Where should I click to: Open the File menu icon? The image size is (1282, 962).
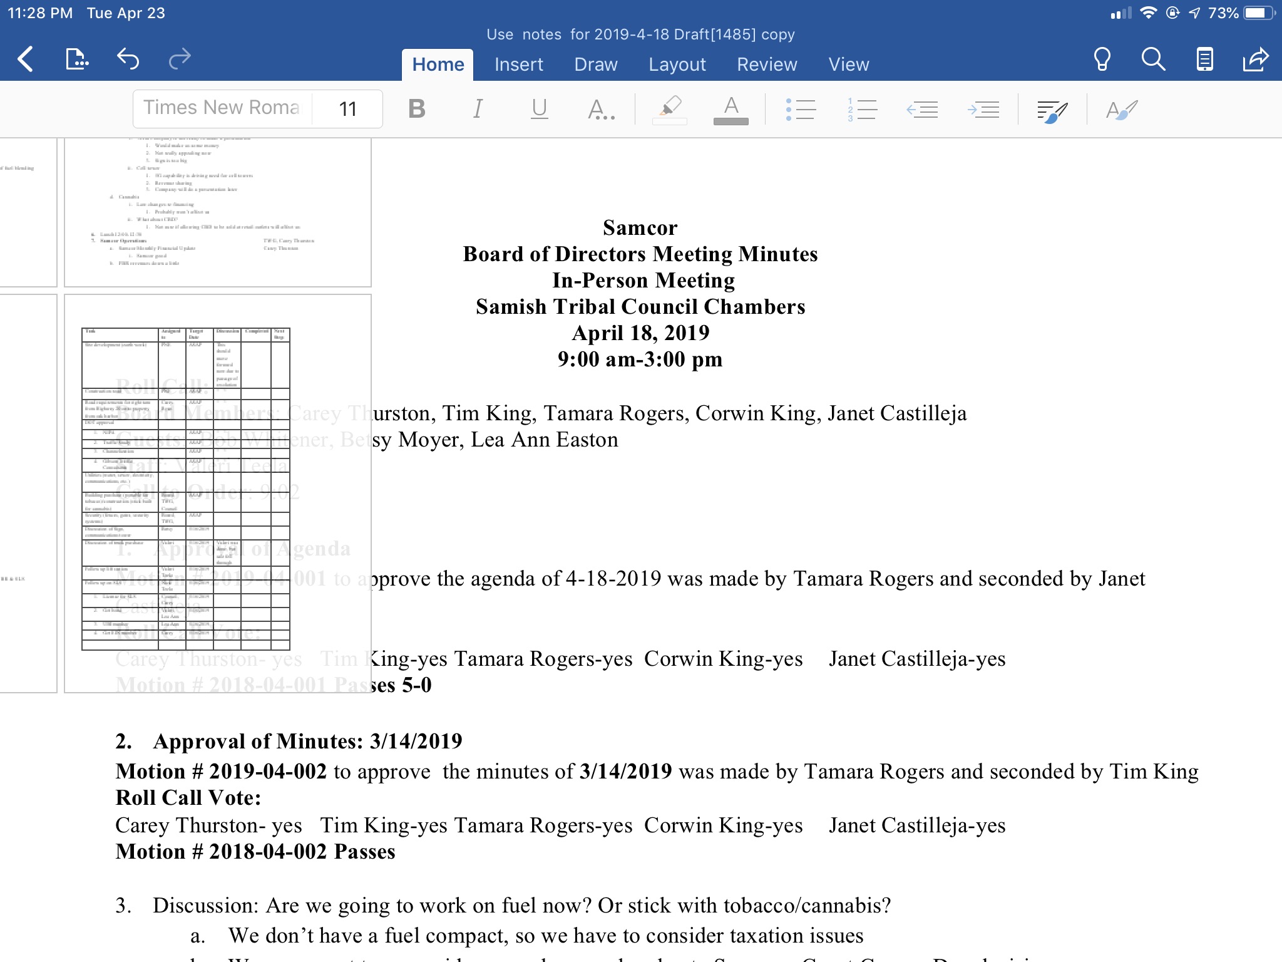point(77,59)
